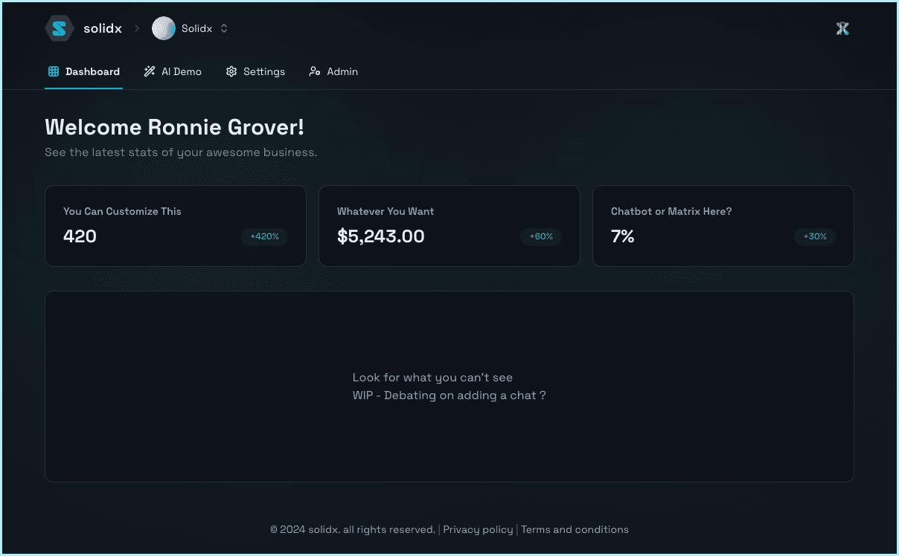Open the Admin tab

342,72
